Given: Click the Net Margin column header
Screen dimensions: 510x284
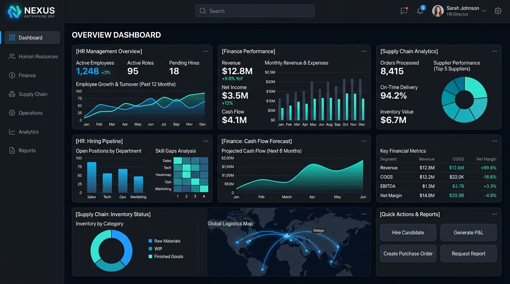Looking at the screenshot, I should pyautogui.click(x=486, y=159).
